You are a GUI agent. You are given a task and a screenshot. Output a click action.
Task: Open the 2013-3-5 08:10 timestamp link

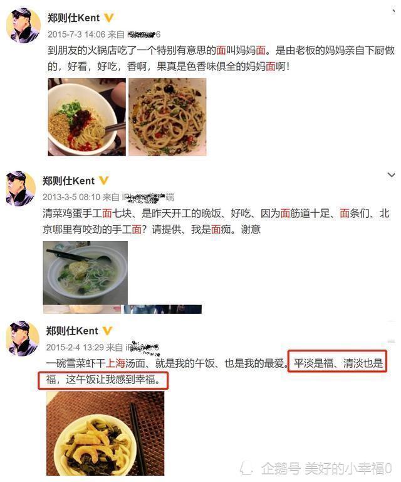coord(71,196)
